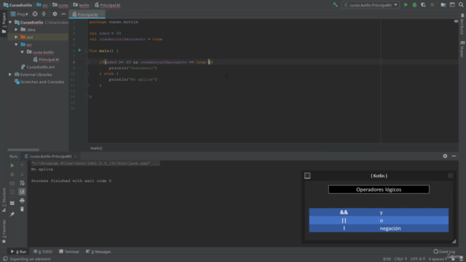This screenshot has width=466, height=262.
Task: Open the Messages tool window tab
Action: coord(98,252)
